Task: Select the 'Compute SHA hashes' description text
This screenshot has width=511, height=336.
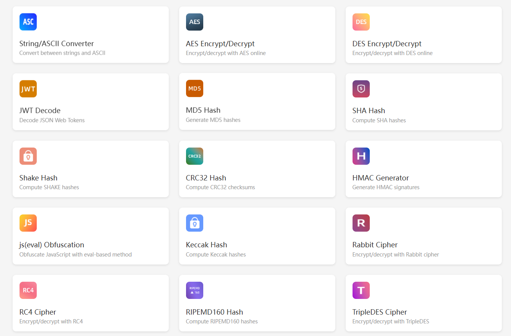Action: click(x=379, y=120)
